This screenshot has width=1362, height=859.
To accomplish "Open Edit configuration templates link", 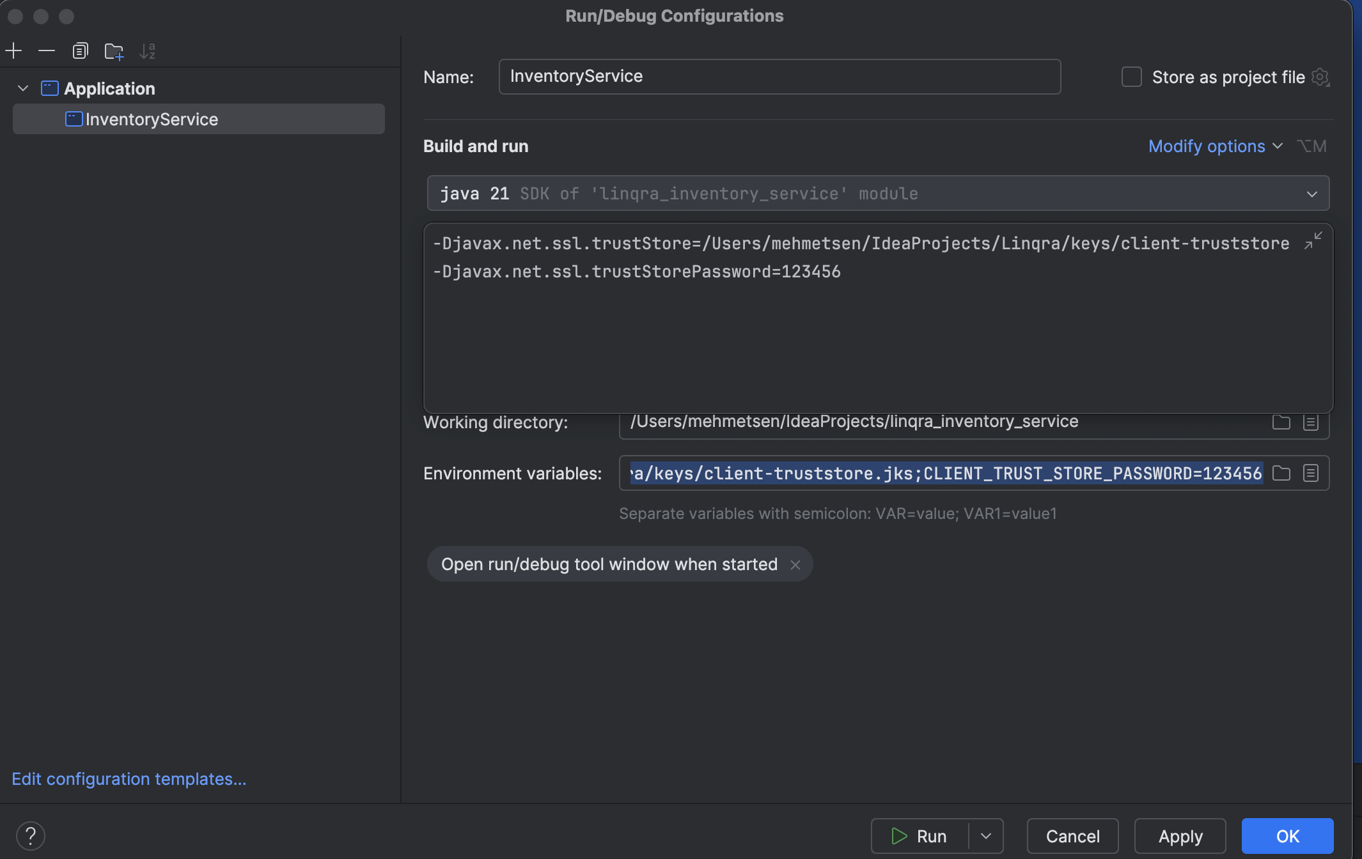I will [x=129, y=779].
